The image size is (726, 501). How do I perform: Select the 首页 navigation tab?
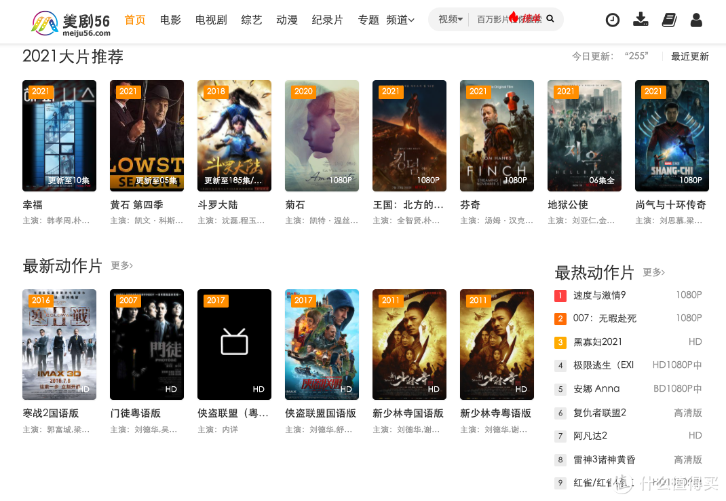coord(135,20)
